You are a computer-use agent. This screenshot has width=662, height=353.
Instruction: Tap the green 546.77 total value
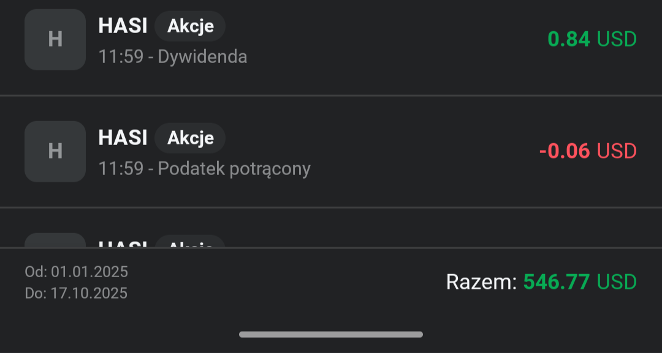[556, 282]
